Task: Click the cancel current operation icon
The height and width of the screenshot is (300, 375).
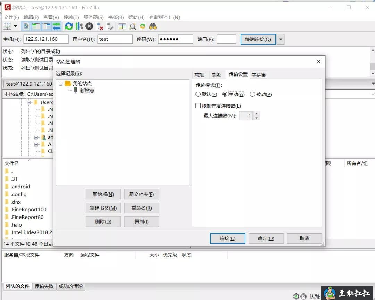Action: [x=89, y=26]
